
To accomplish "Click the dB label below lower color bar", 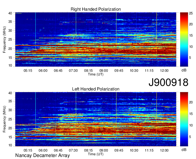I will click(184, 149).
